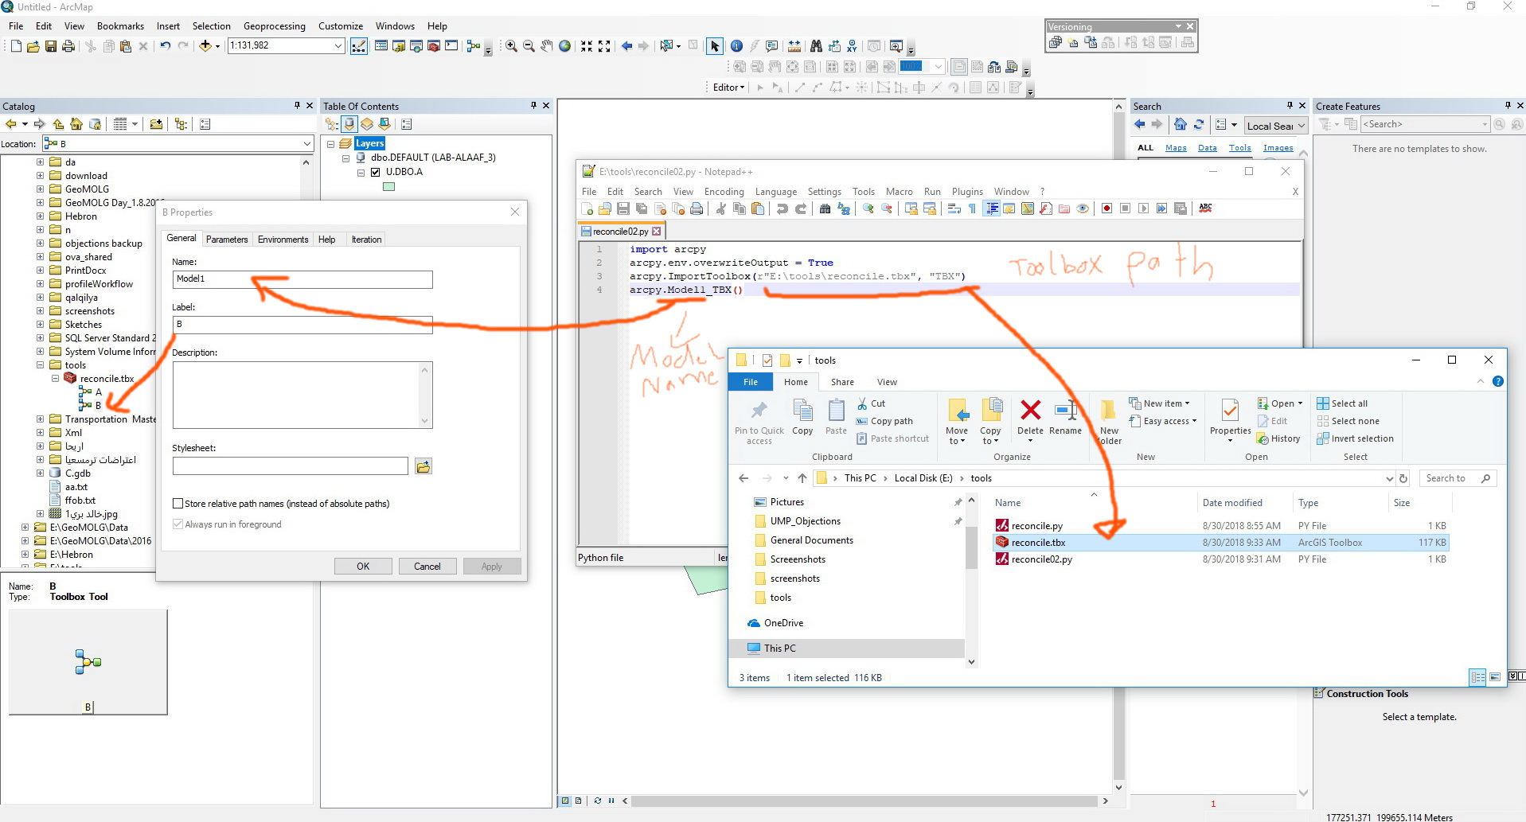This screenshot has height=822, width=1526.
Task: Collapse reconcile.tbx toolbox in Catalog tree
Action: (56, 379)
